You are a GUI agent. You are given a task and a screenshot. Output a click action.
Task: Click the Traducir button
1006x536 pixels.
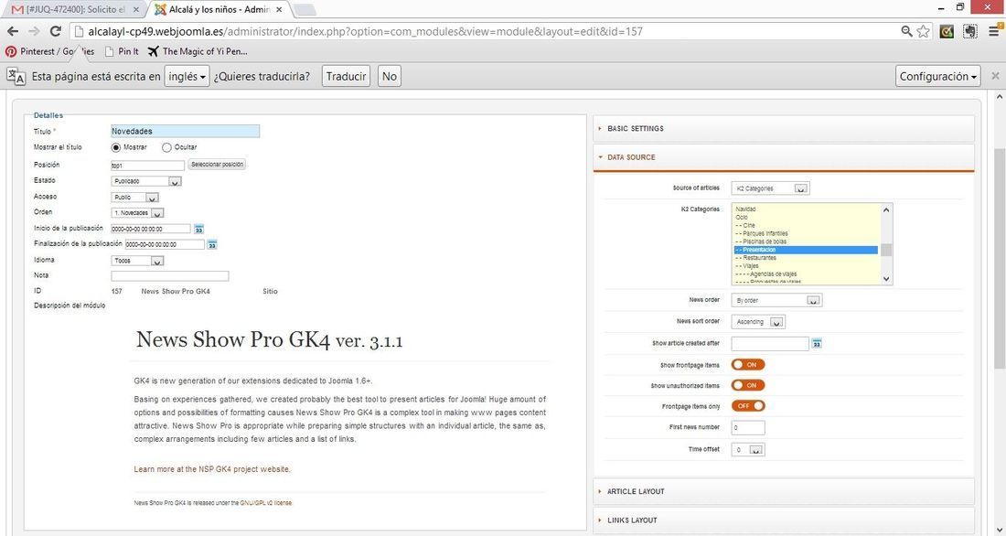tap(346, 77)
